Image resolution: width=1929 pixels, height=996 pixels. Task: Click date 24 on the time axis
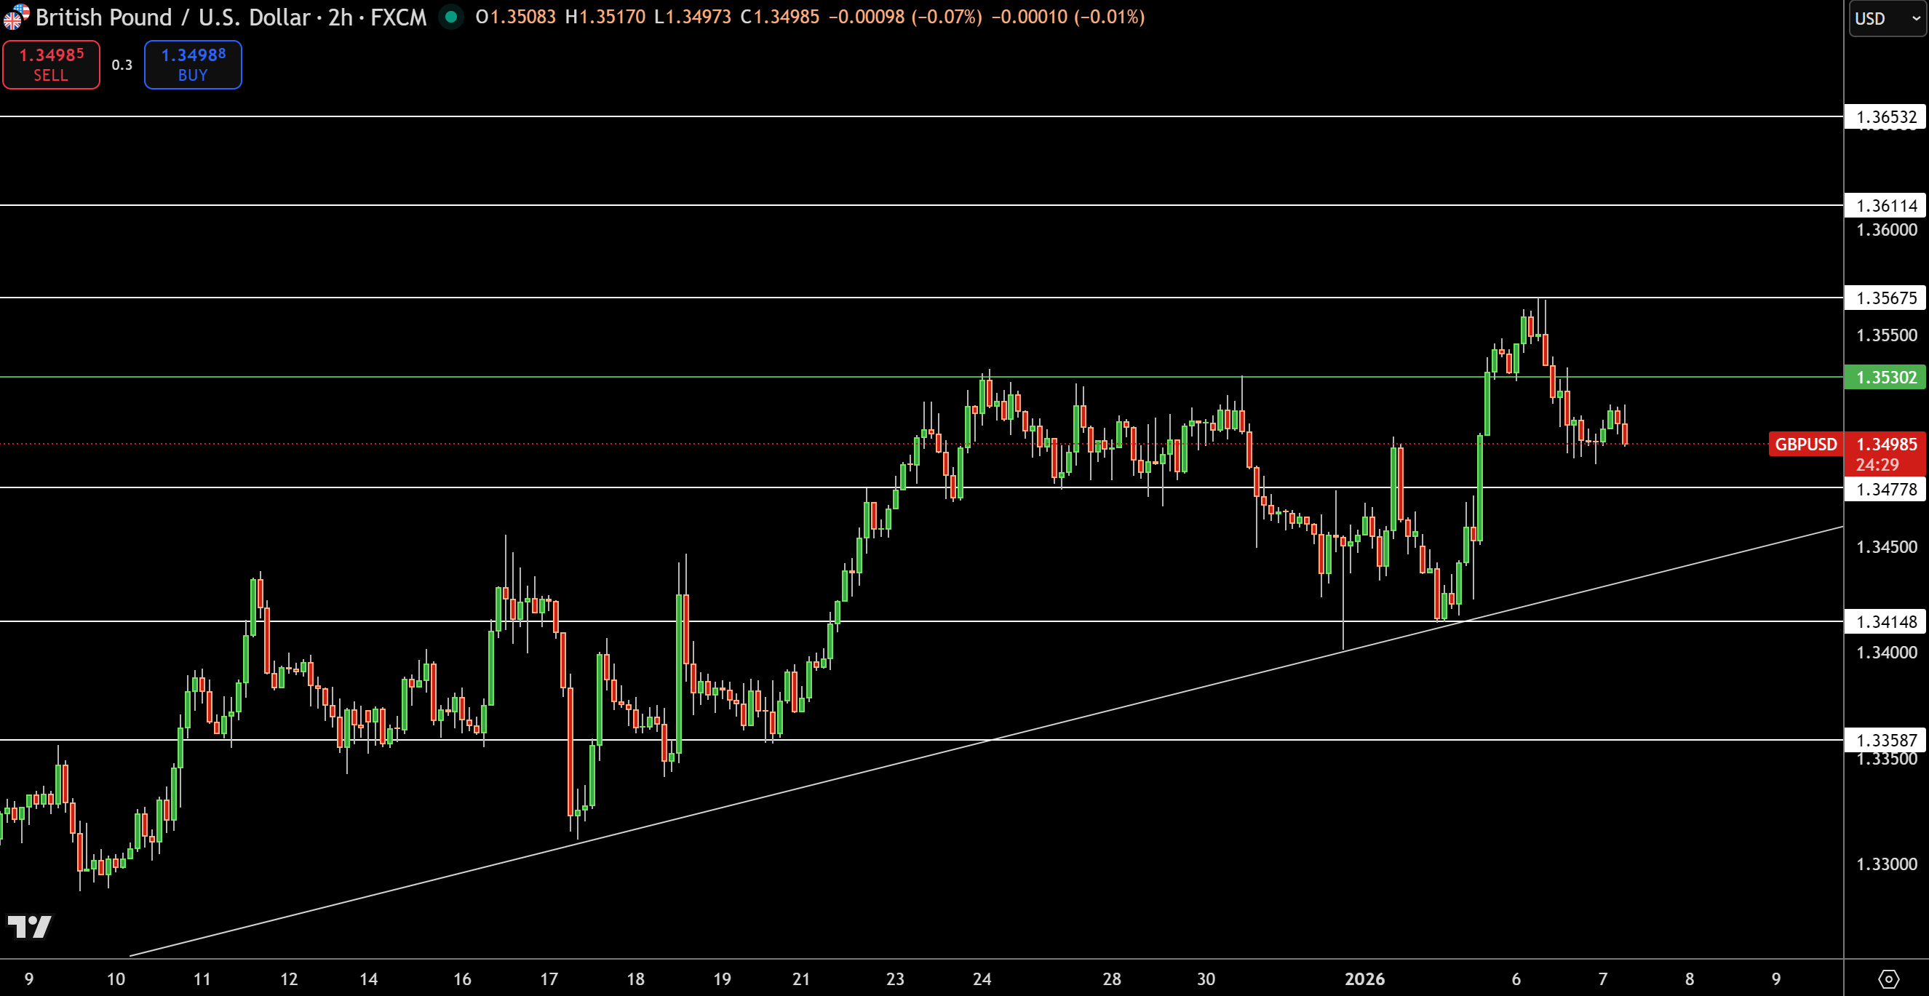point(982,979)
